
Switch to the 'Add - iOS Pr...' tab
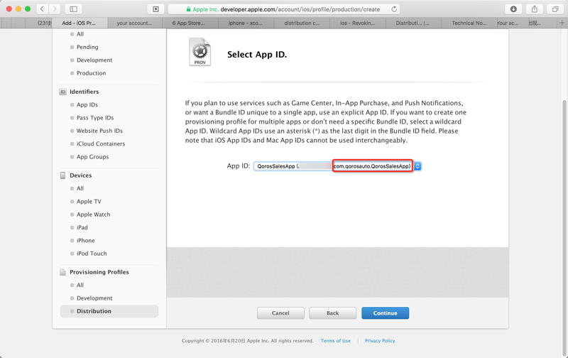tap(79, 23)
